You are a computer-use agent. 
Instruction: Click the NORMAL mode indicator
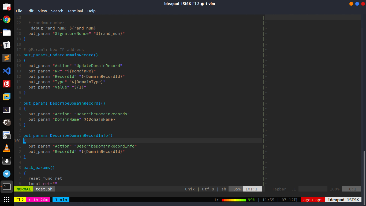tap(24, 189)
